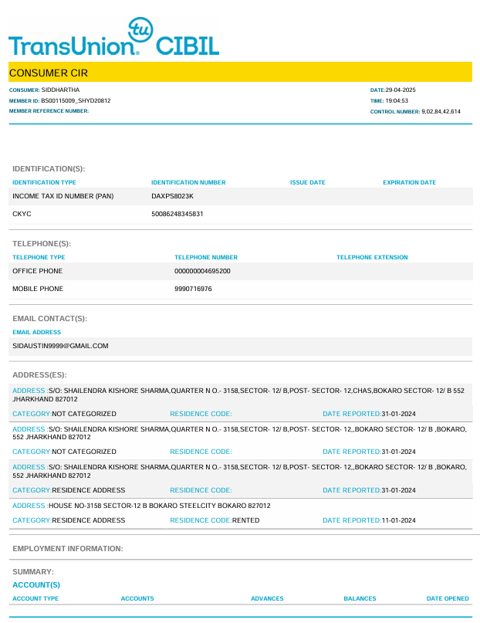Select control number 9,02,84,42,614

(441, 111)
